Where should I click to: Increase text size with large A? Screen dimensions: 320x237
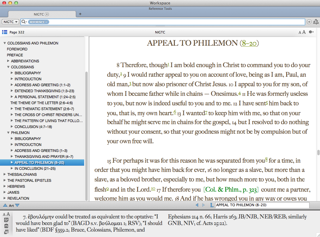coord(304,32)
